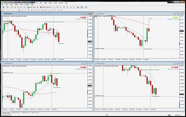The image size is (186, 117).
Task: Toggle Expert Advisors on or off
Action: pos(46,7)
